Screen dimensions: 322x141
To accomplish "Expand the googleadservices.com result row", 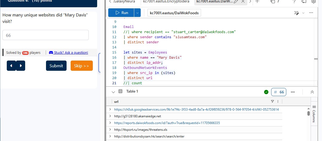I will (110, 109).
